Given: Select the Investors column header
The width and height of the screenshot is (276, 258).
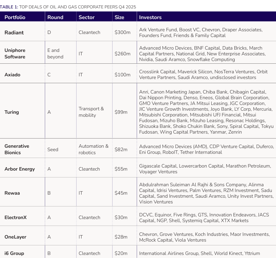Looking at the screenshot, I should pos(150,17).
